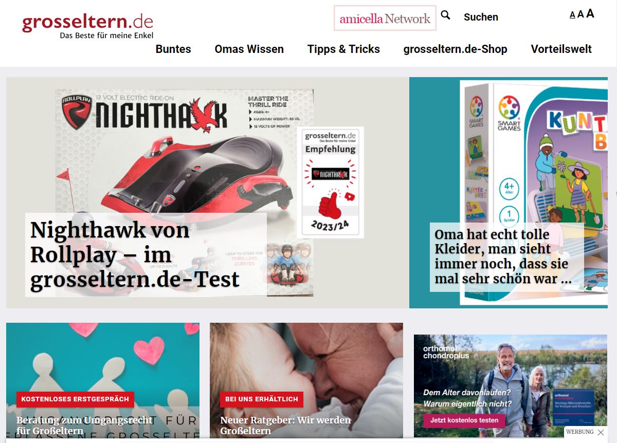This screenshot has height=443, width=617.
Task: Open the Vorteilswelt menu item
Action: point(561,49)
